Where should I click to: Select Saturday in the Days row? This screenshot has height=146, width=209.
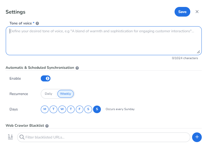pos(88,109)
